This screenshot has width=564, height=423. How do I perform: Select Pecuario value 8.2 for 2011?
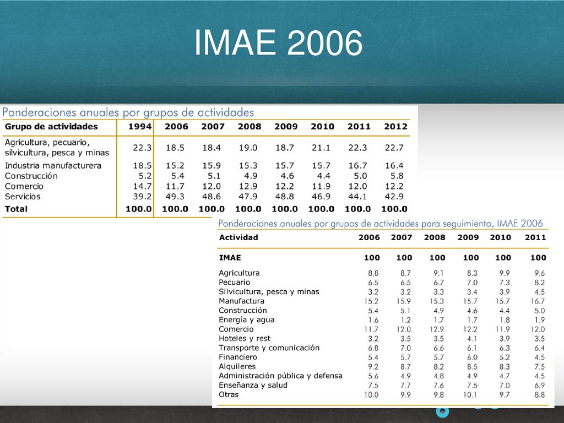[x=539, y=283]
